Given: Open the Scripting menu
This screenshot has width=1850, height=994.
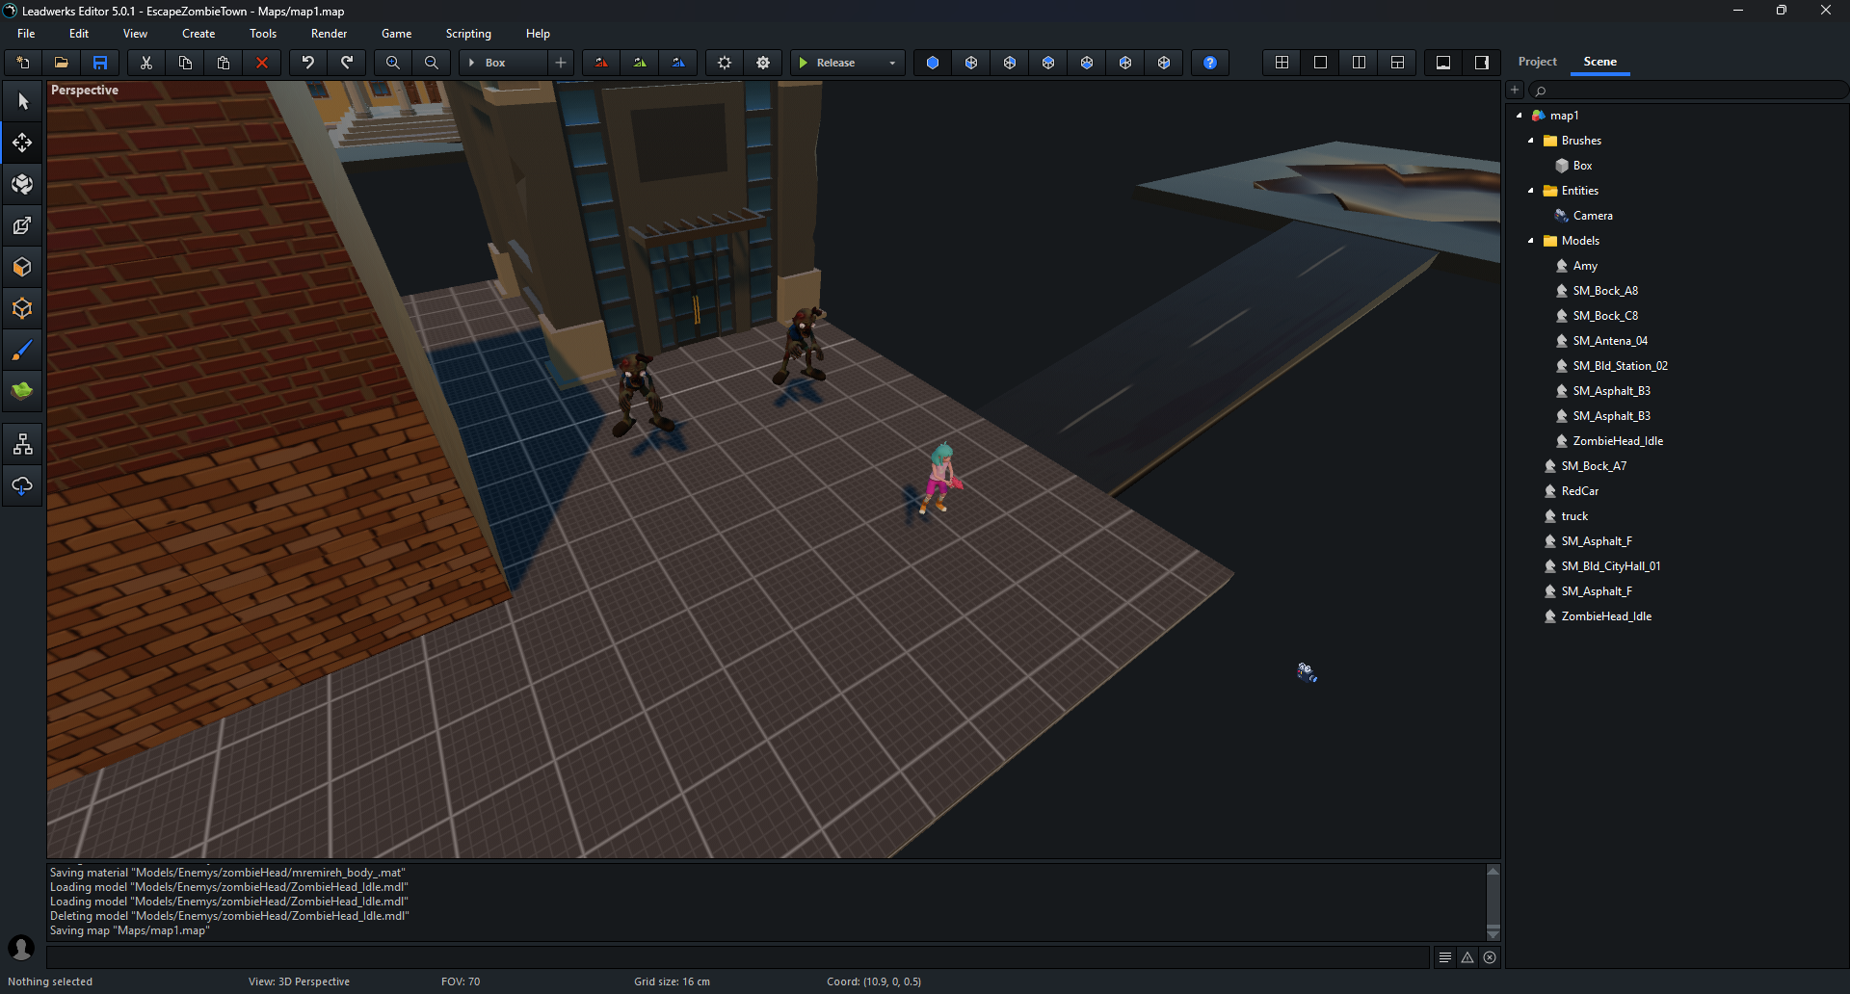Looking at the screenshot, I should [x=468, y=34].
